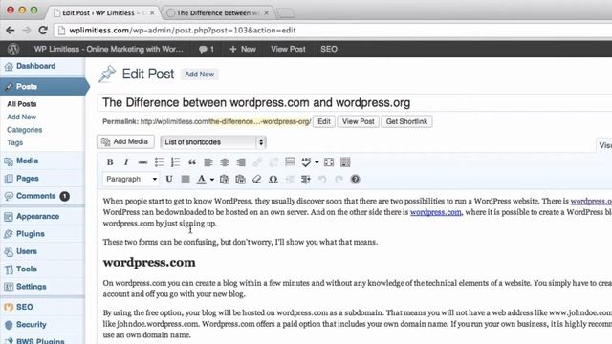
Task: Remove link with unlink icon
Action: [x=273, y=162]
